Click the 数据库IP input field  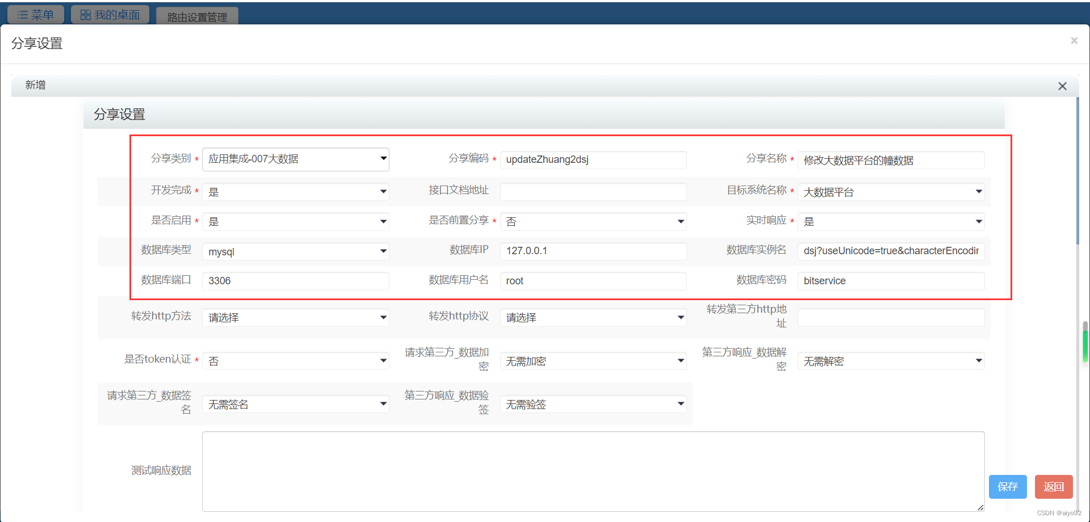click(593, 251)
